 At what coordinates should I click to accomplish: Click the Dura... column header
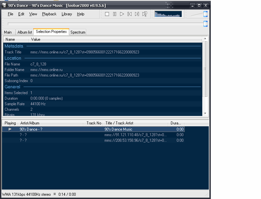tap(176, 123)
